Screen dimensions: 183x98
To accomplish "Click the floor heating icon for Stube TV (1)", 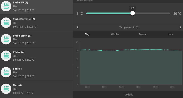I will click(6, 6).
